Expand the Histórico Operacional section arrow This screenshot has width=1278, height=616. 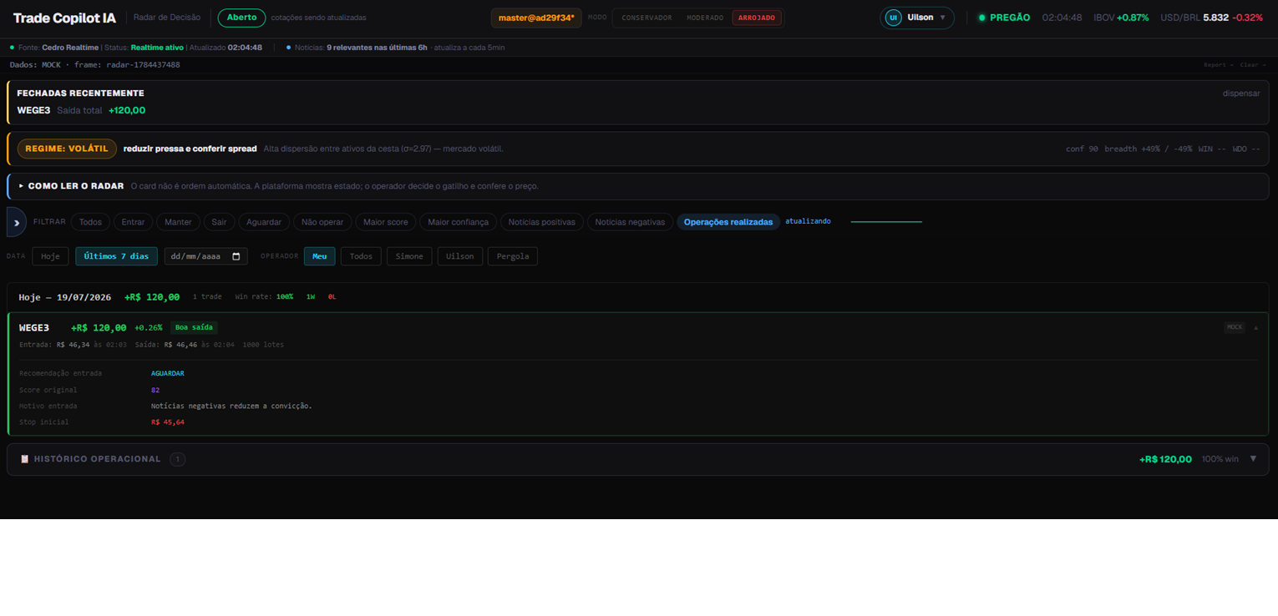pyautogui.click(x=1253, y=459)
